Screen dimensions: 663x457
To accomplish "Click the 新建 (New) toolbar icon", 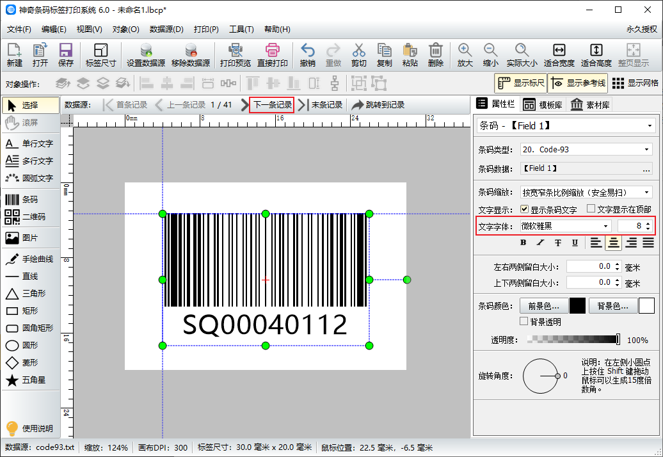I will pyautogui.click(x=14, y=55).
